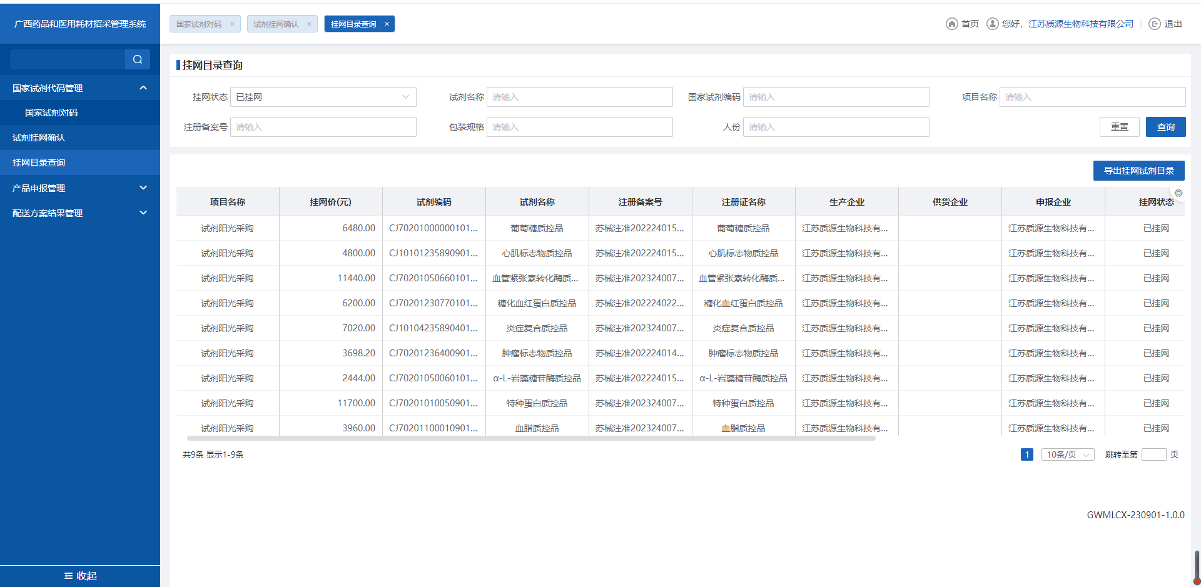Viewport: 1201px width, 587px height.
Task: Switch to the 试剂挂网确认 tab
Action: tap(276, 24)
